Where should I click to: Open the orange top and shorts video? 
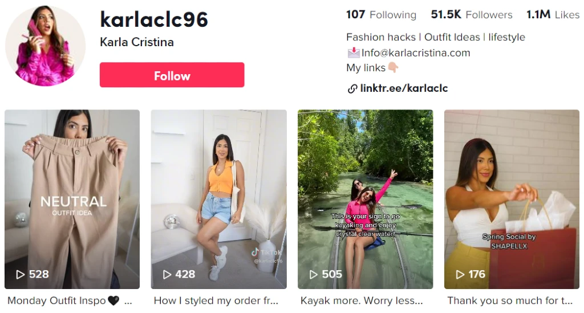(x=218, y=199)
